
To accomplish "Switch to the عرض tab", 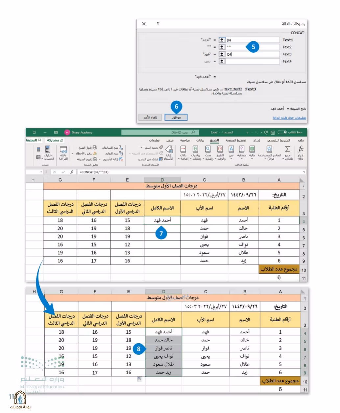I will coord(170,140).
